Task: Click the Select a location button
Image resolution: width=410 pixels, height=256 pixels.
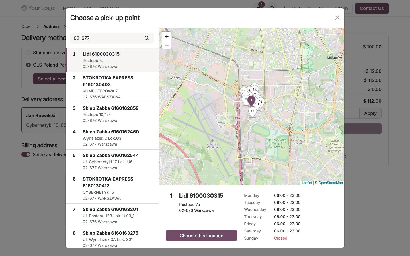Action: coord(50,79)
